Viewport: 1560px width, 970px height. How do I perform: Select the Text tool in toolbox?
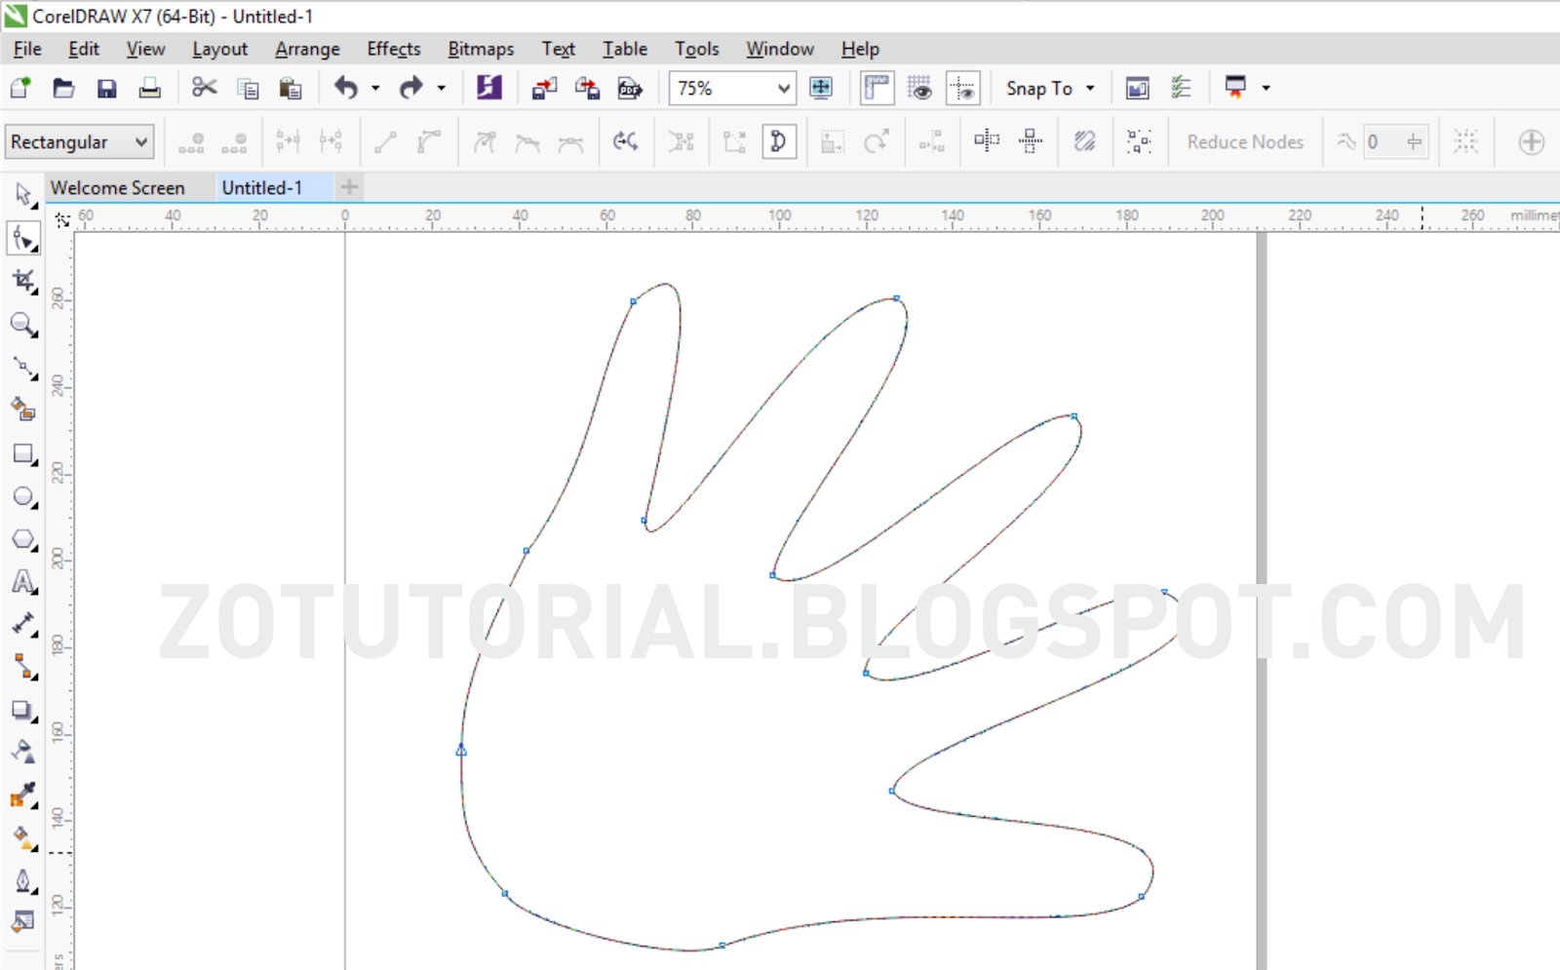[x=23, y=582]
